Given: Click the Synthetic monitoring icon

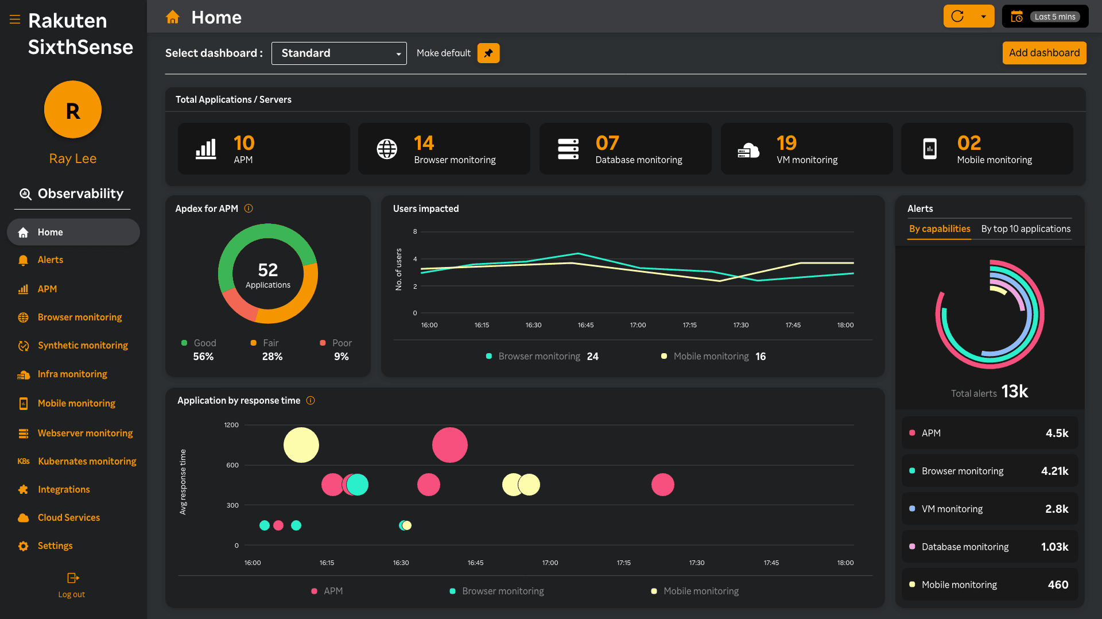Looking at the screenshot, I should (x=23, y=345).
